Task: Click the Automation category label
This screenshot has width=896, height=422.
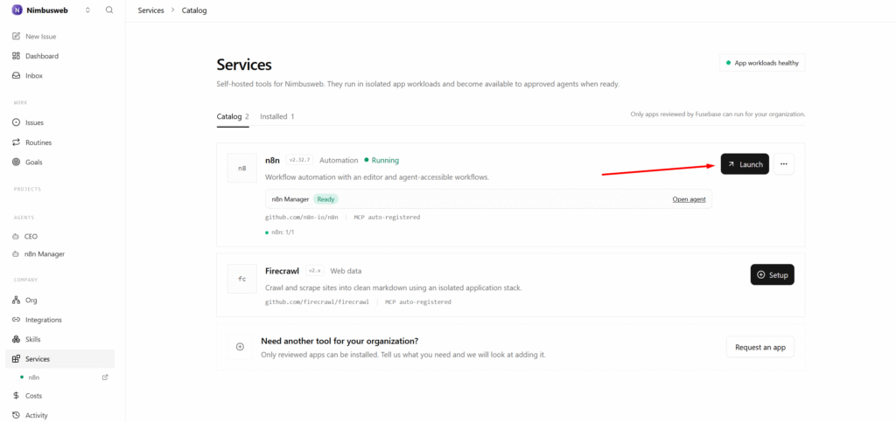Action: tap(339, 160)
